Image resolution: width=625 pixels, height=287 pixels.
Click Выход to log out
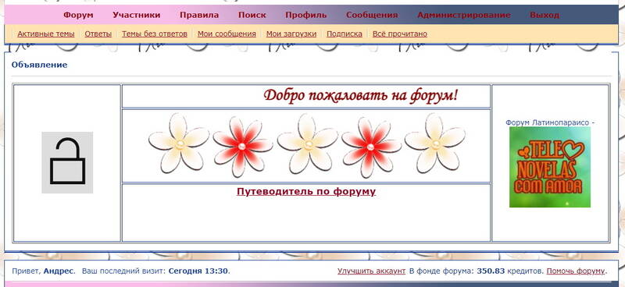pos(545,15)
